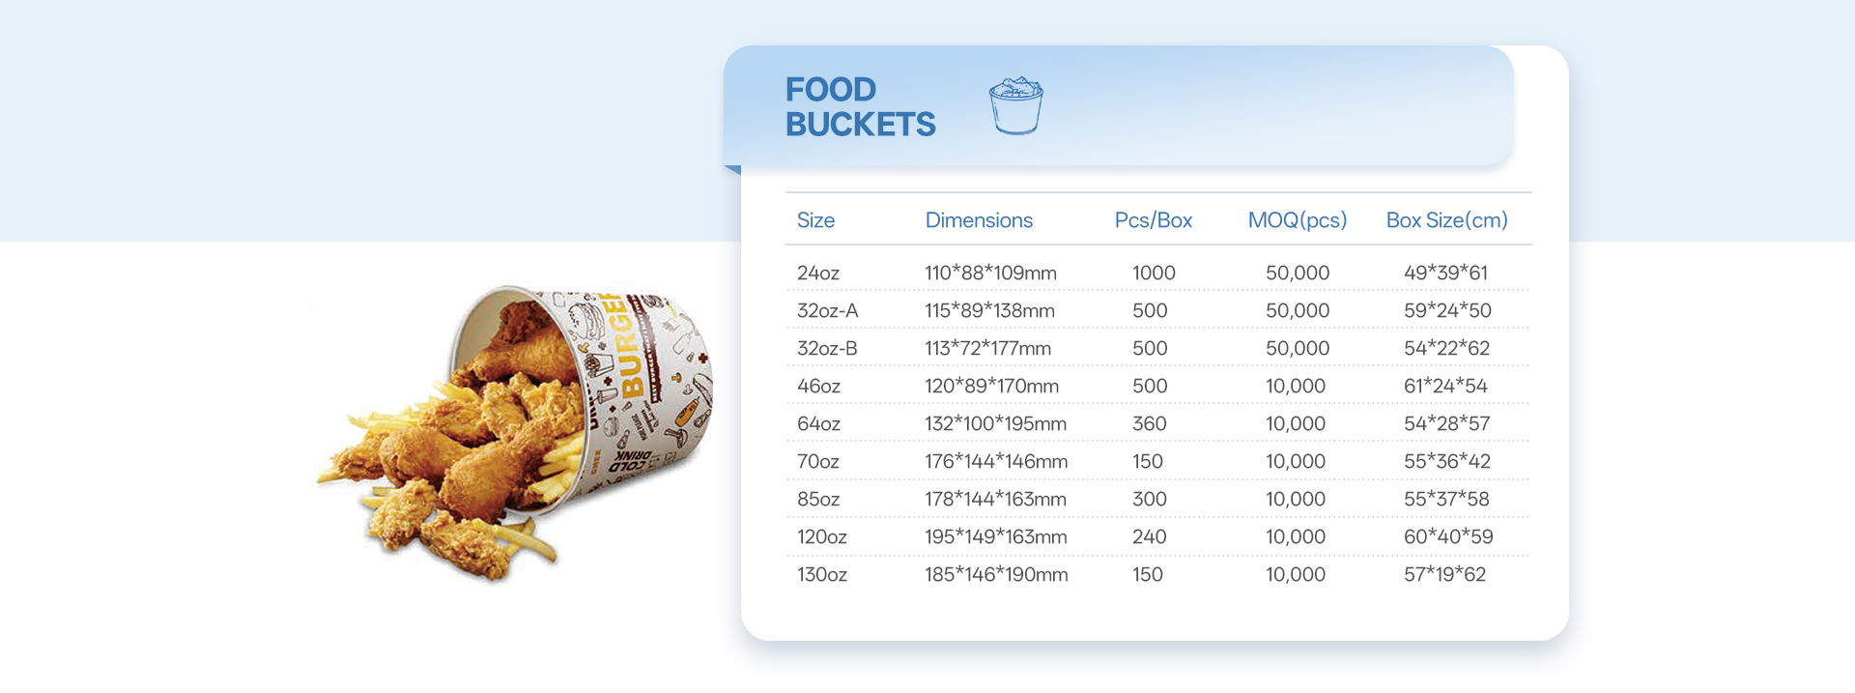Click the Box Size(cm) column header
The width and height of the screenshot is (1855, 693).
(1446, 220)
